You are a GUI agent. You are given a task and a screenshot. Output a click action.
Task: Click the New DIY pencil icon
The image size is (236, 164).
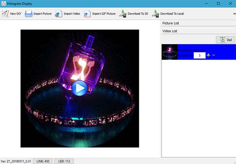click(x=6, y=14)
